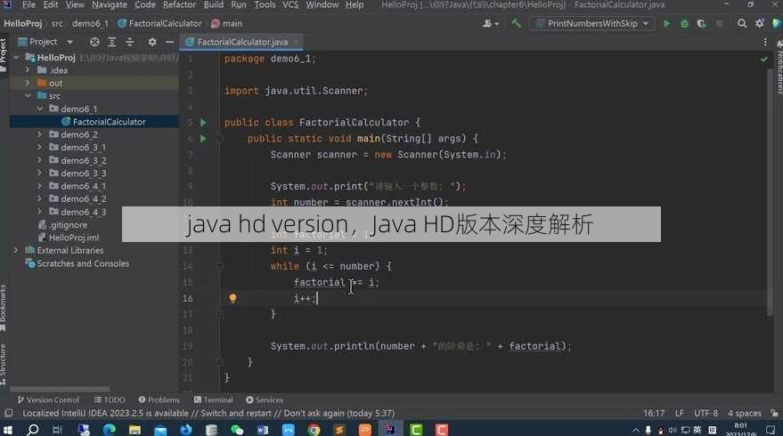Image resolution: width=783 pixels, height=436 pixels.
Task: Run class from gutter arrow on line 5
Action: click(x=203, y=122)
